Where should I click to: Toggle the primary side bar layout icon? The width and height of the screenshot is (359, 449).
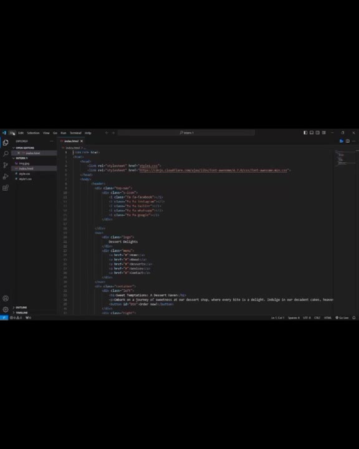pos(305,133)
